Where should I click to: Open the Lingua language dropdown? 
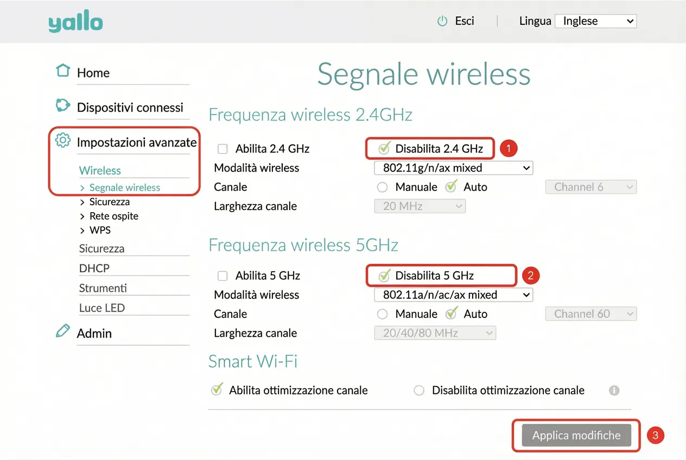click(x=595, y=21)
